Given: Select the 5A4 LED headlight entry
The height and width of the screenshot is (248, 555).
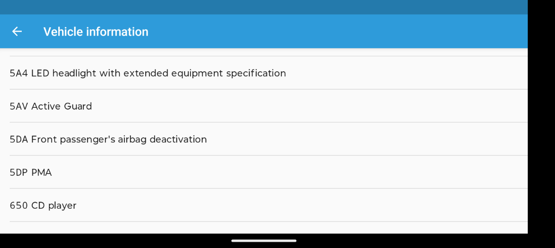Looking at the screenshot, I should pos(264,73).
